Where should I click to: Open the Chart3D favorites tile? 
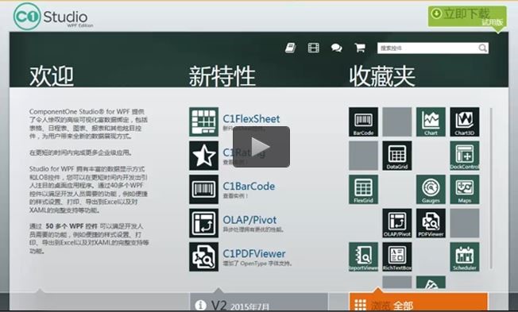(x=465, y=121)
